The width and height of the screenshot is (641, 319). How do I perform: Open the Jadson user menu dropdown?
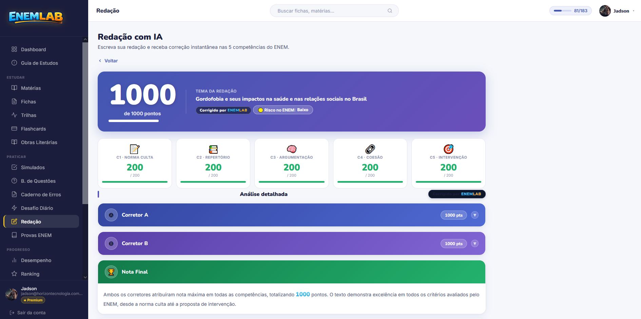634,11
